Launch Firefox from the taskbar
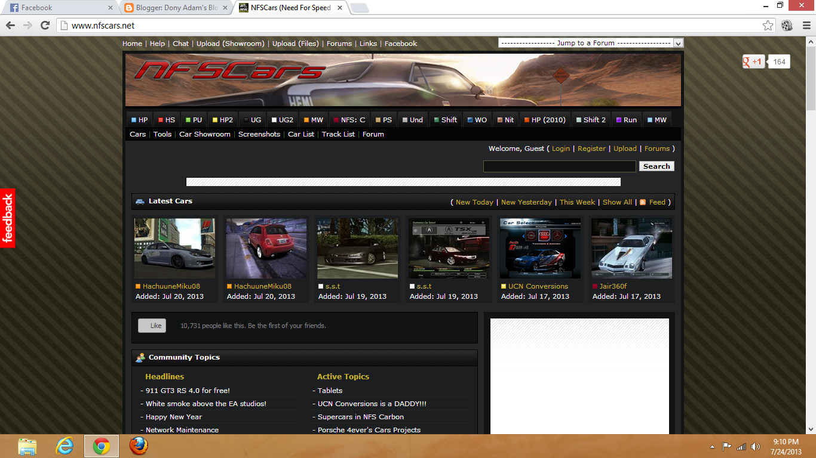The width and height of the screenshot is (816, 458). (139, 446)
